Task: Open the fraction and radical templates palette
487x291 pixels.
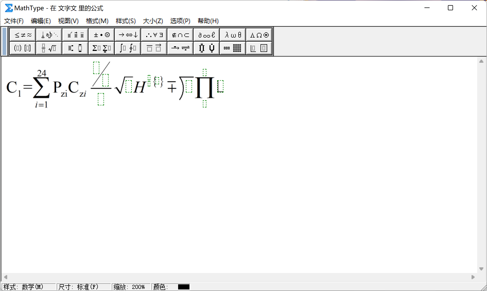Action: [49, 48]
